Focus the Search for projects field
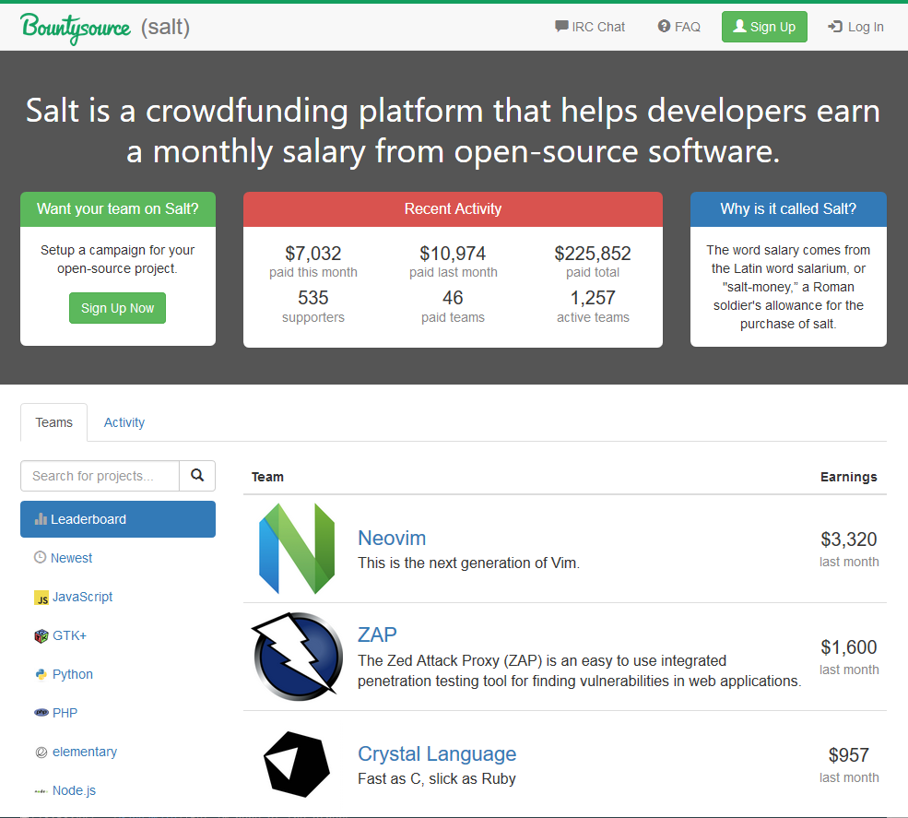Image resolution: width=908 pixels, height=818 pixels. pyautogui.click(x=100, y=476)
